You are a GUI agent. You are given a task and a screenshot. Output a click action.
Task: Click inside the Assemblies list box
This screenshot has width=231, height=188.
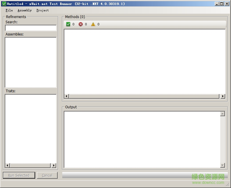coord(31,63)
